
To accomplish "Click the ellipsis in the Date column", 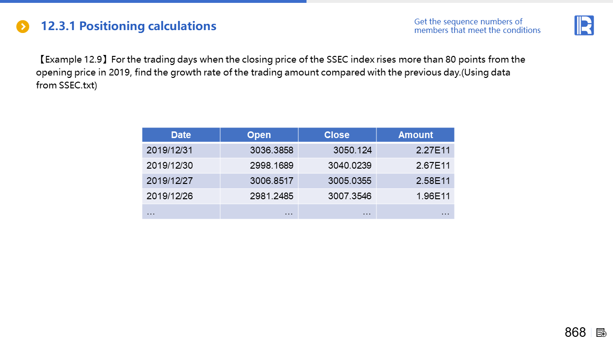I will (x=151, y=212).
